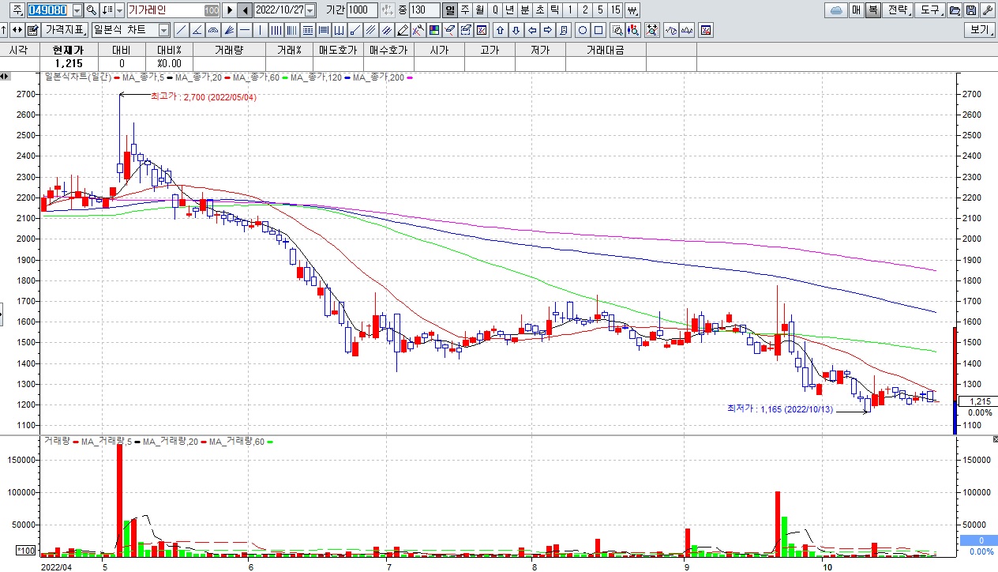Image resolution: width=998 pixels, height=572 pixels.
Task: Select the parallel lines tool
Action: [370, 30]
